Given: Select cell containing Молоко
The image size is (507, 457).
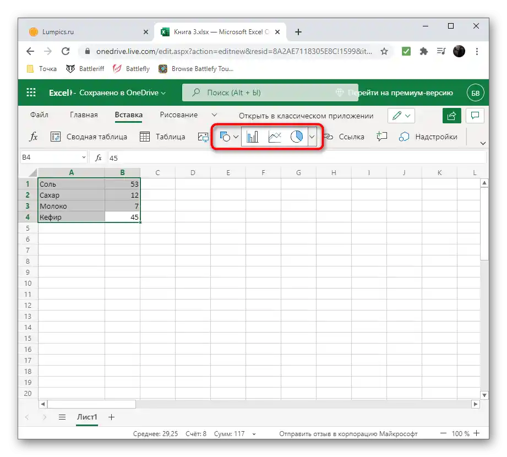Looking at the screenshot, I should click(72, 206).
